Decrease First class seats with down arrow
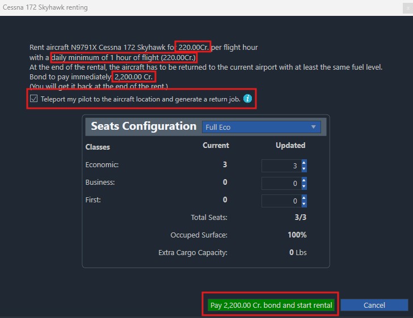This screenshot has width=413, height=318. tap(304, 204)
